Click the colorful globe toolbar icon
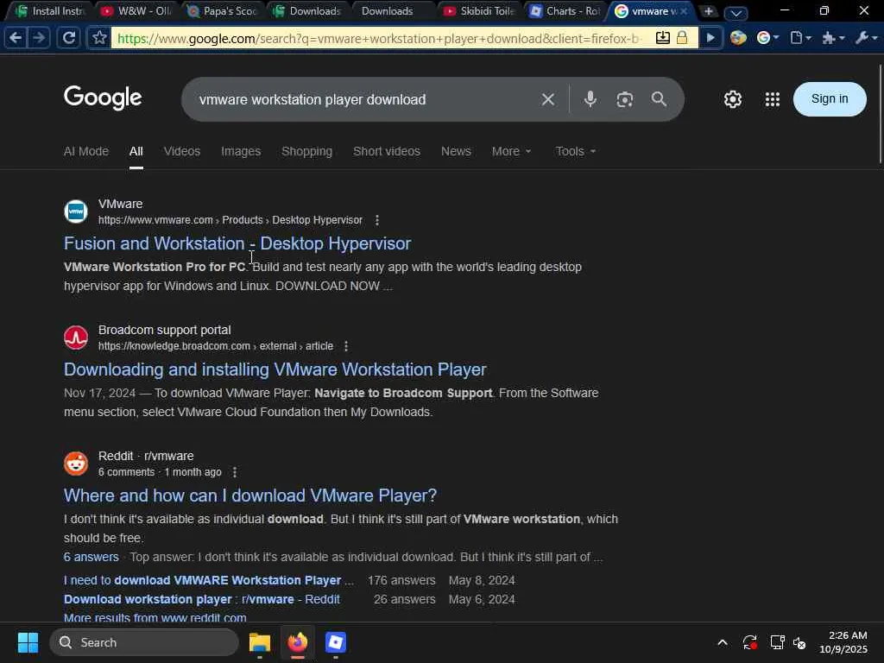This screenshot has width=884, height=663. (x=738, y=38)
